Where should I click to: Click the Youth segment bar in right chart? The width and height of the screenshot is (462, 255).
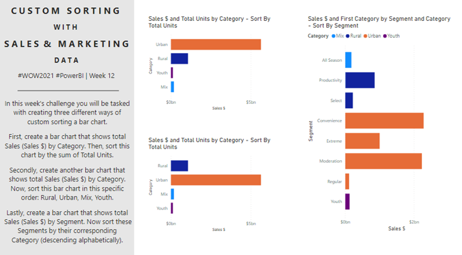coord(347,201)
